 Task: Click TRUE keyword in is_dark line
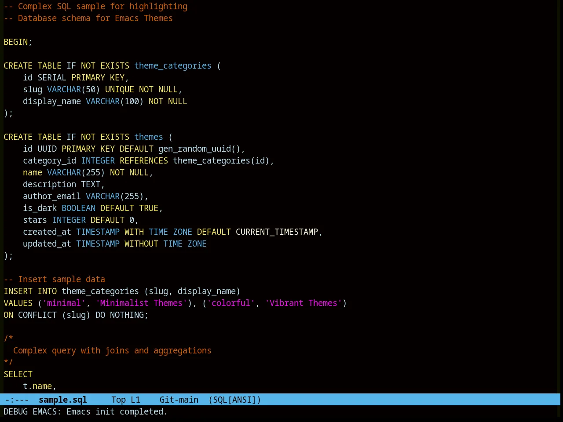click(149, 208)
